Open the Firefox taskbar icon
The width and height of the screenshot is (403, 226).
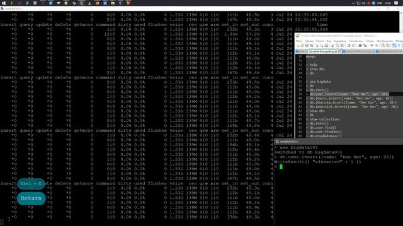click(97, 3)
